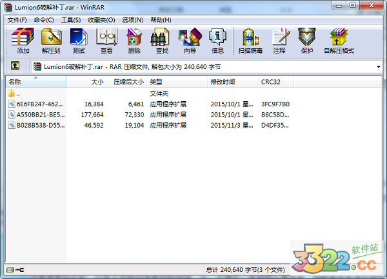Screen dimensions: 387x279
Task: Sort by Name (名称) column header
Action: pyautogui.click(x=35, y=82)
